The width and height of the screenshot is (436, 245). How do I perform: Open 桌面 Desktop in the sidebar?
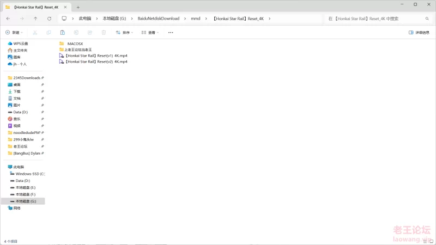[x=14, y=85]
